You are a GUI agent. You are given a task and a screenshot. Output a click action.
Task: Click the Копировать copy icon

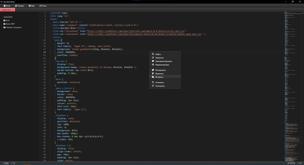152,70
